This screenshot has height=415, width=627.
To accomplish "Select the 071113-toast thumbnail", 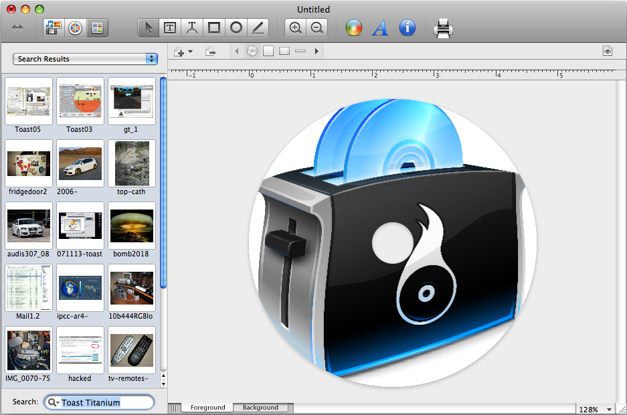I will [x=80, y=226].
